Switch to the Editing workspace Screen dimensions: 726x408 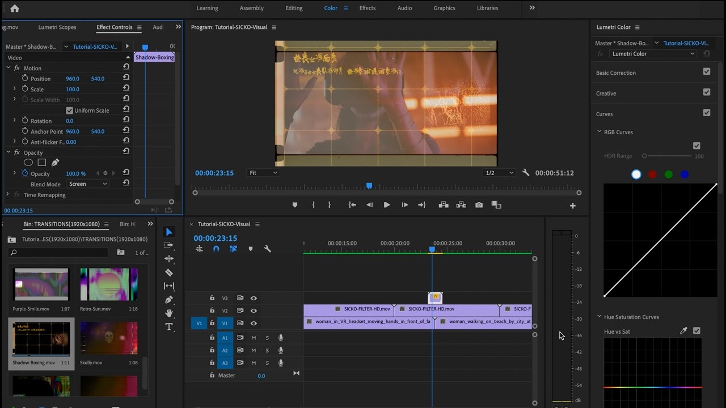294,8
